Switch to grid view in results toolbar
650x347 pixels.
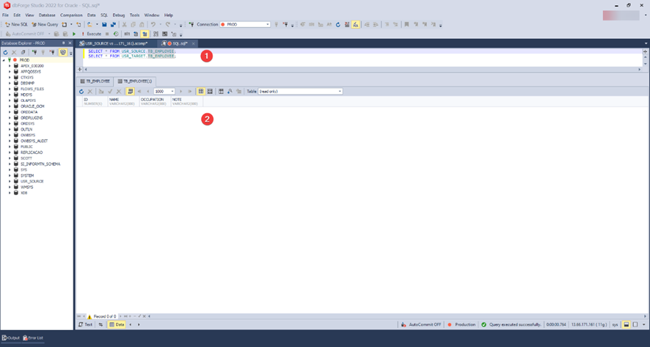(201, 91)
